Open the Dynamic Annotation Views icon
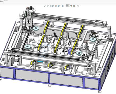The width and height of the screenshot is (116, 94). (56, 6)
